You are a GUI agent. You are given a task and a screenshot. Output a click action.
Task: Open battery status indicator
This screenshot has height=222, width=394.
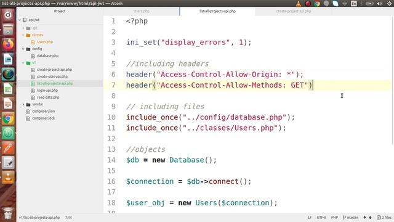[x=369, y=3]
